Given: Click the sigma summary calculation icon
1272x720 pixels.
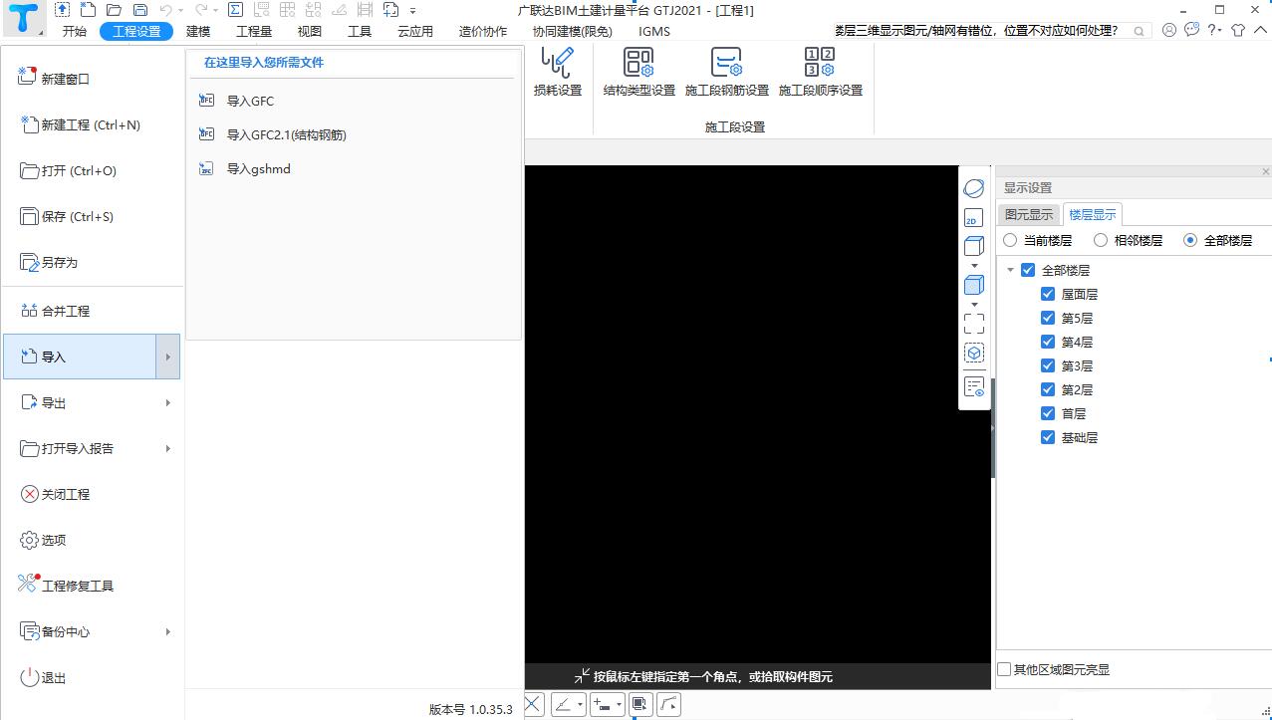Looking at the screenshot, I should point(235,10).
